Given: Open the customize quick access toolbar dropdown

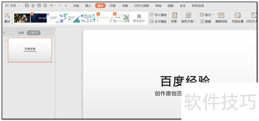Looking at the screenshot, I should point(66,6).
